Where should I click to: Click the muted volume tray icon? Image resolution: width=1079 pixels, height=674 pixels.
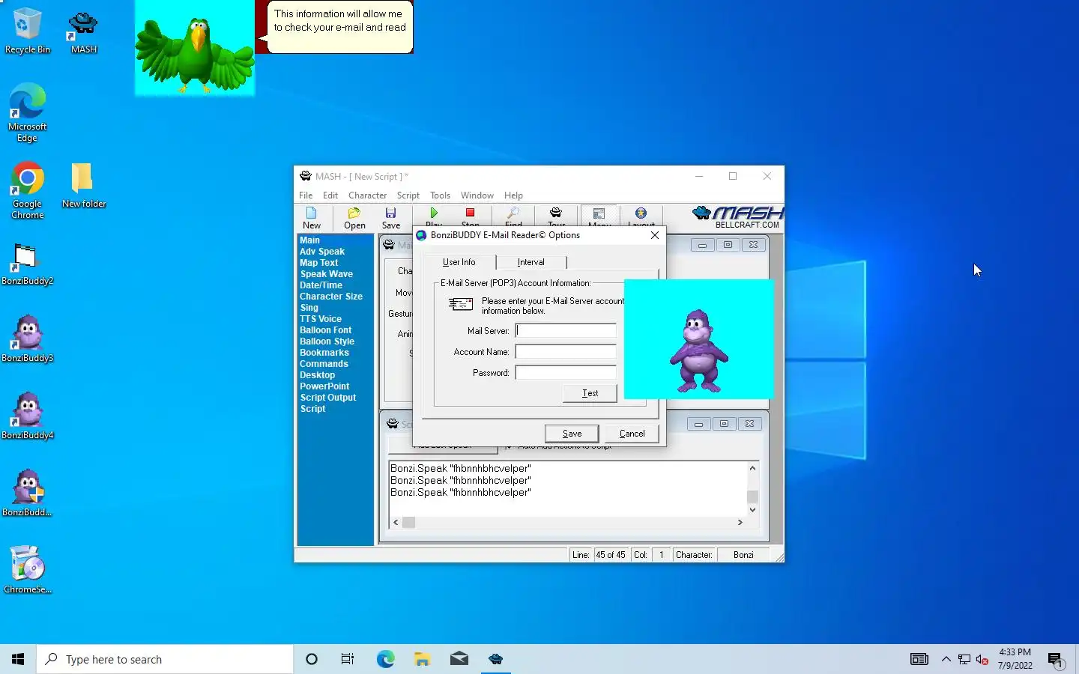tap(982, 660)
